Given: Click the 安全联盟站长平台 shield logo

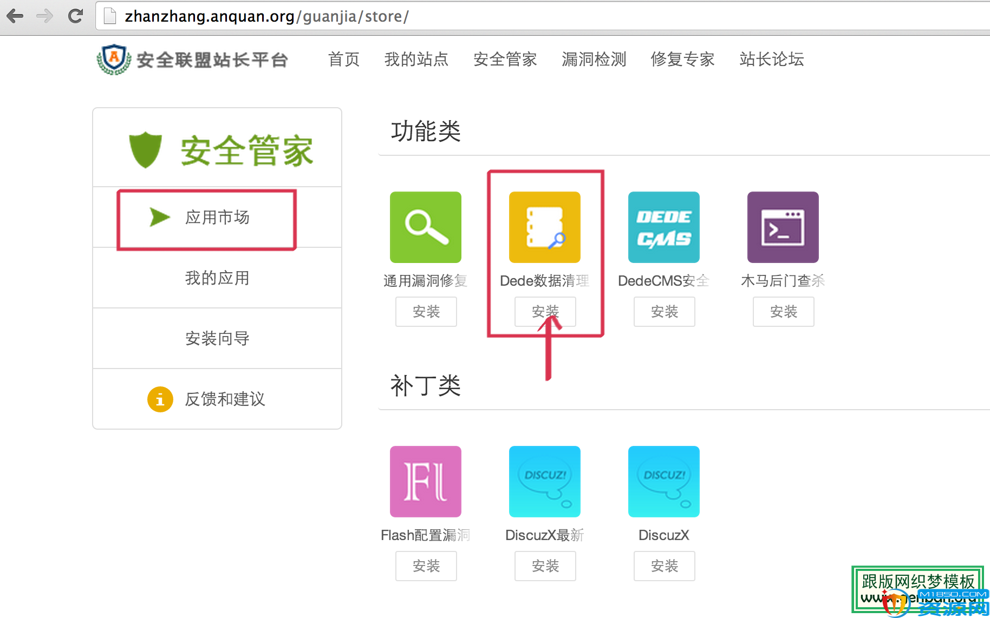Looking at the screenshot, I should pos(114,59).
